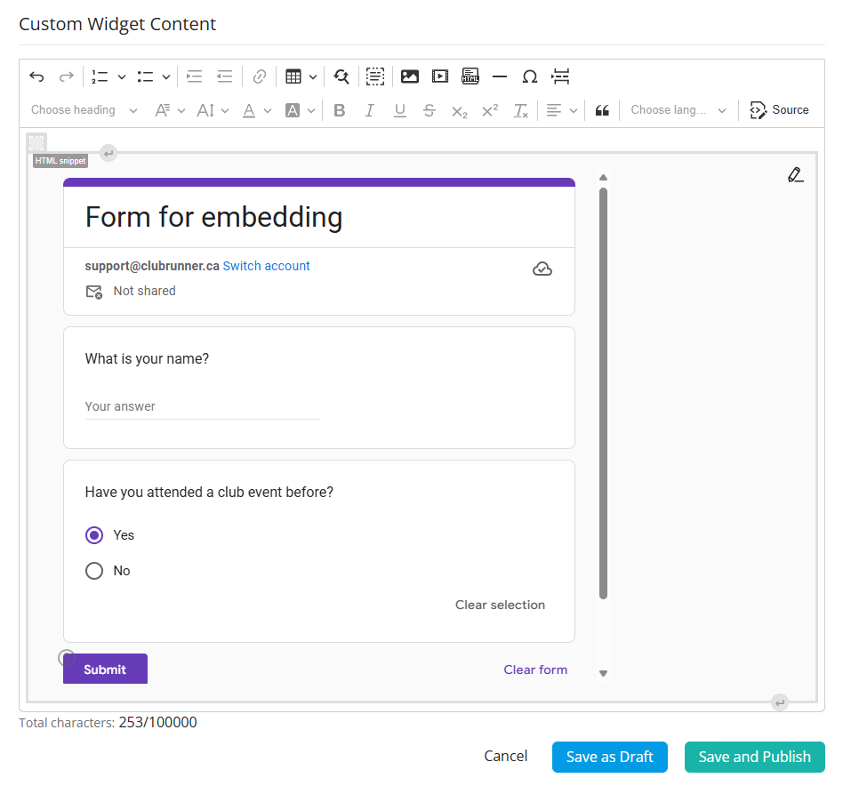Open the Choose language dropdown
The height and width of the screenshot is (786, 843).
678,110
